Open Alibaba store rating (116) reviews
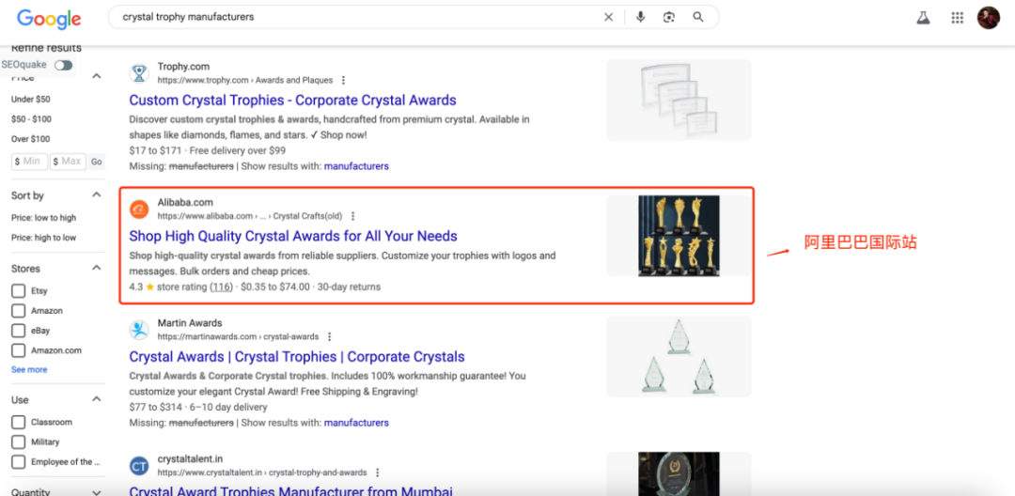 click(x=222, y=287)
